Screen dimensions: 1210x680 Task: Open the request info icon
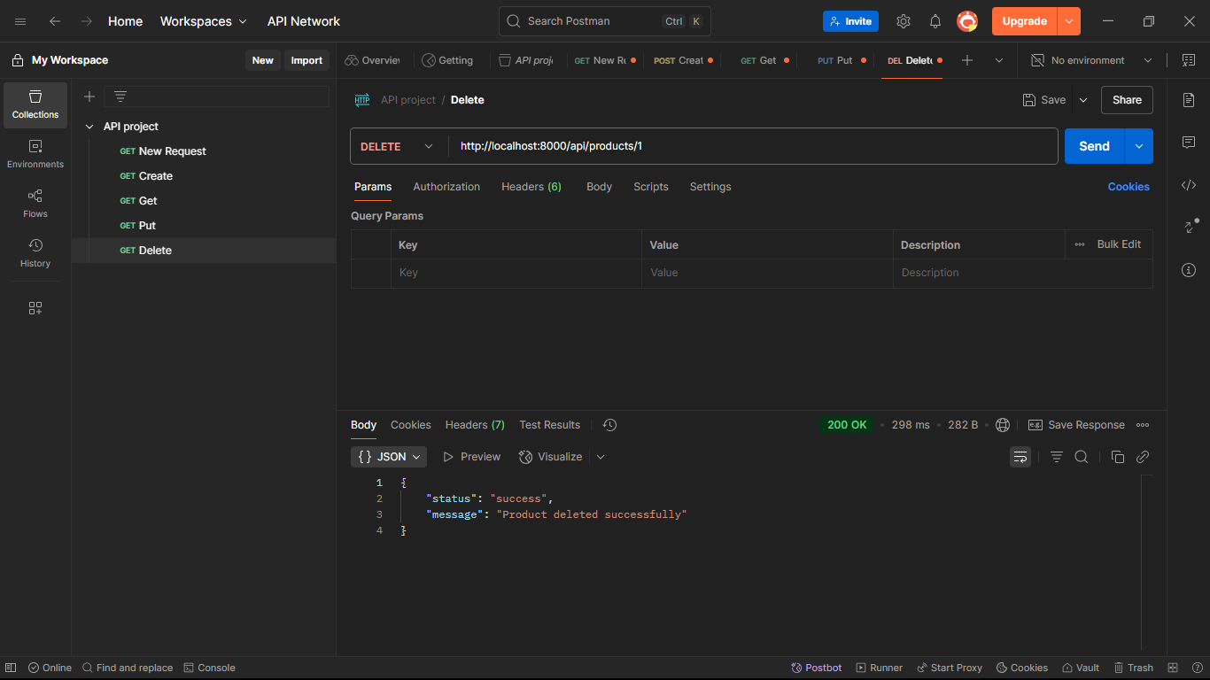(x=1189, y=270)
